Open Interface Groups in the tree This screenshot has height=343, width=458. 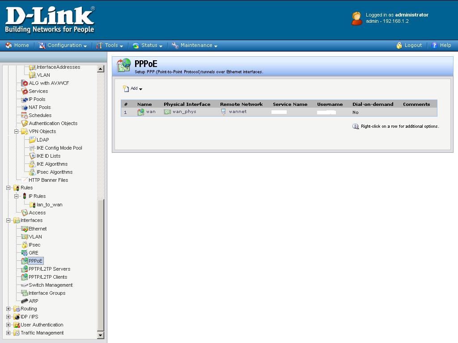coord(47,293)
